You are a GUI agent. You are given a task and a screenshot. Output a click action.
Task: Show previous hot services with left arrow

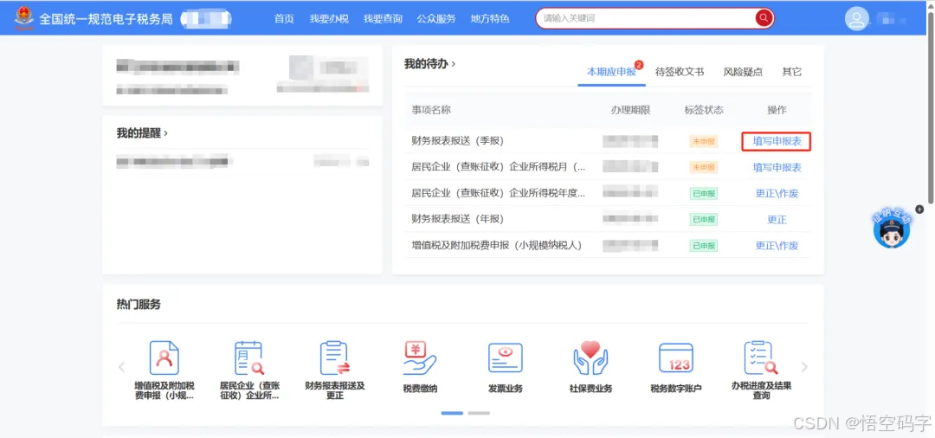tap(122, 367)
